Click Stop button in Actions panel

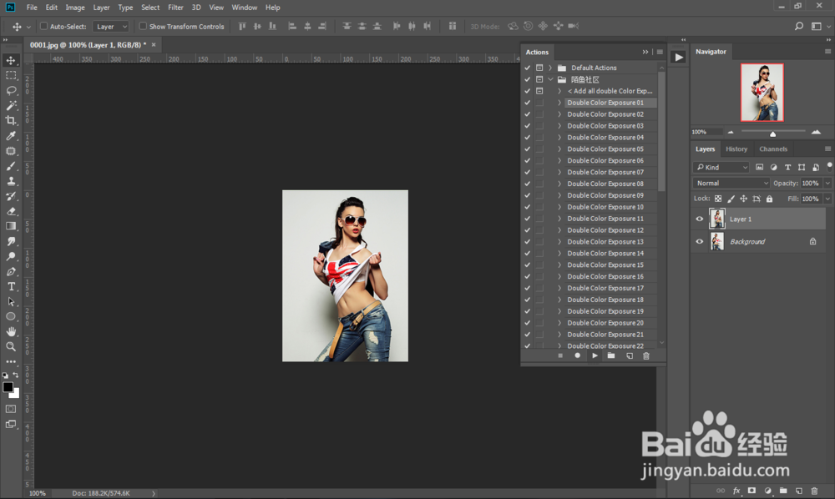point(560,355)
